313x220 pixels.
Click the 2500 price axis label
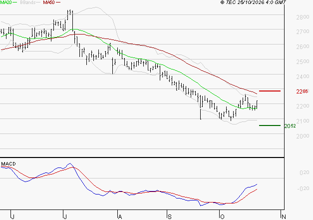coord(303,61)
